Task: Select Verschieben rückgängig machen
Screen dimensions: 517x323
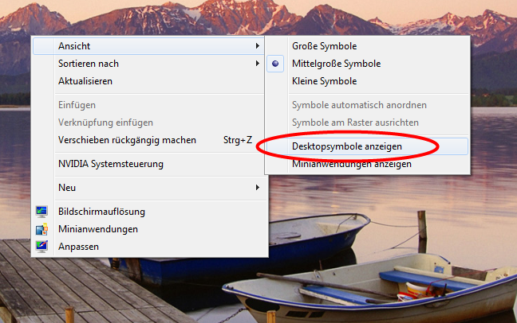Action: [148, 140]
